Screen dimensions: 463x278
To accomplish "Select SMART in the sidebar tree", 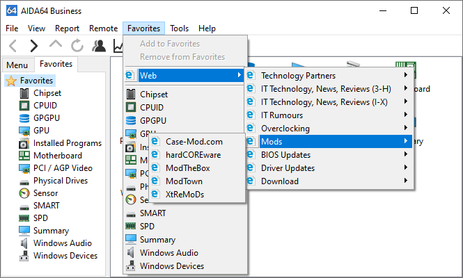I will tap(47, 206).
